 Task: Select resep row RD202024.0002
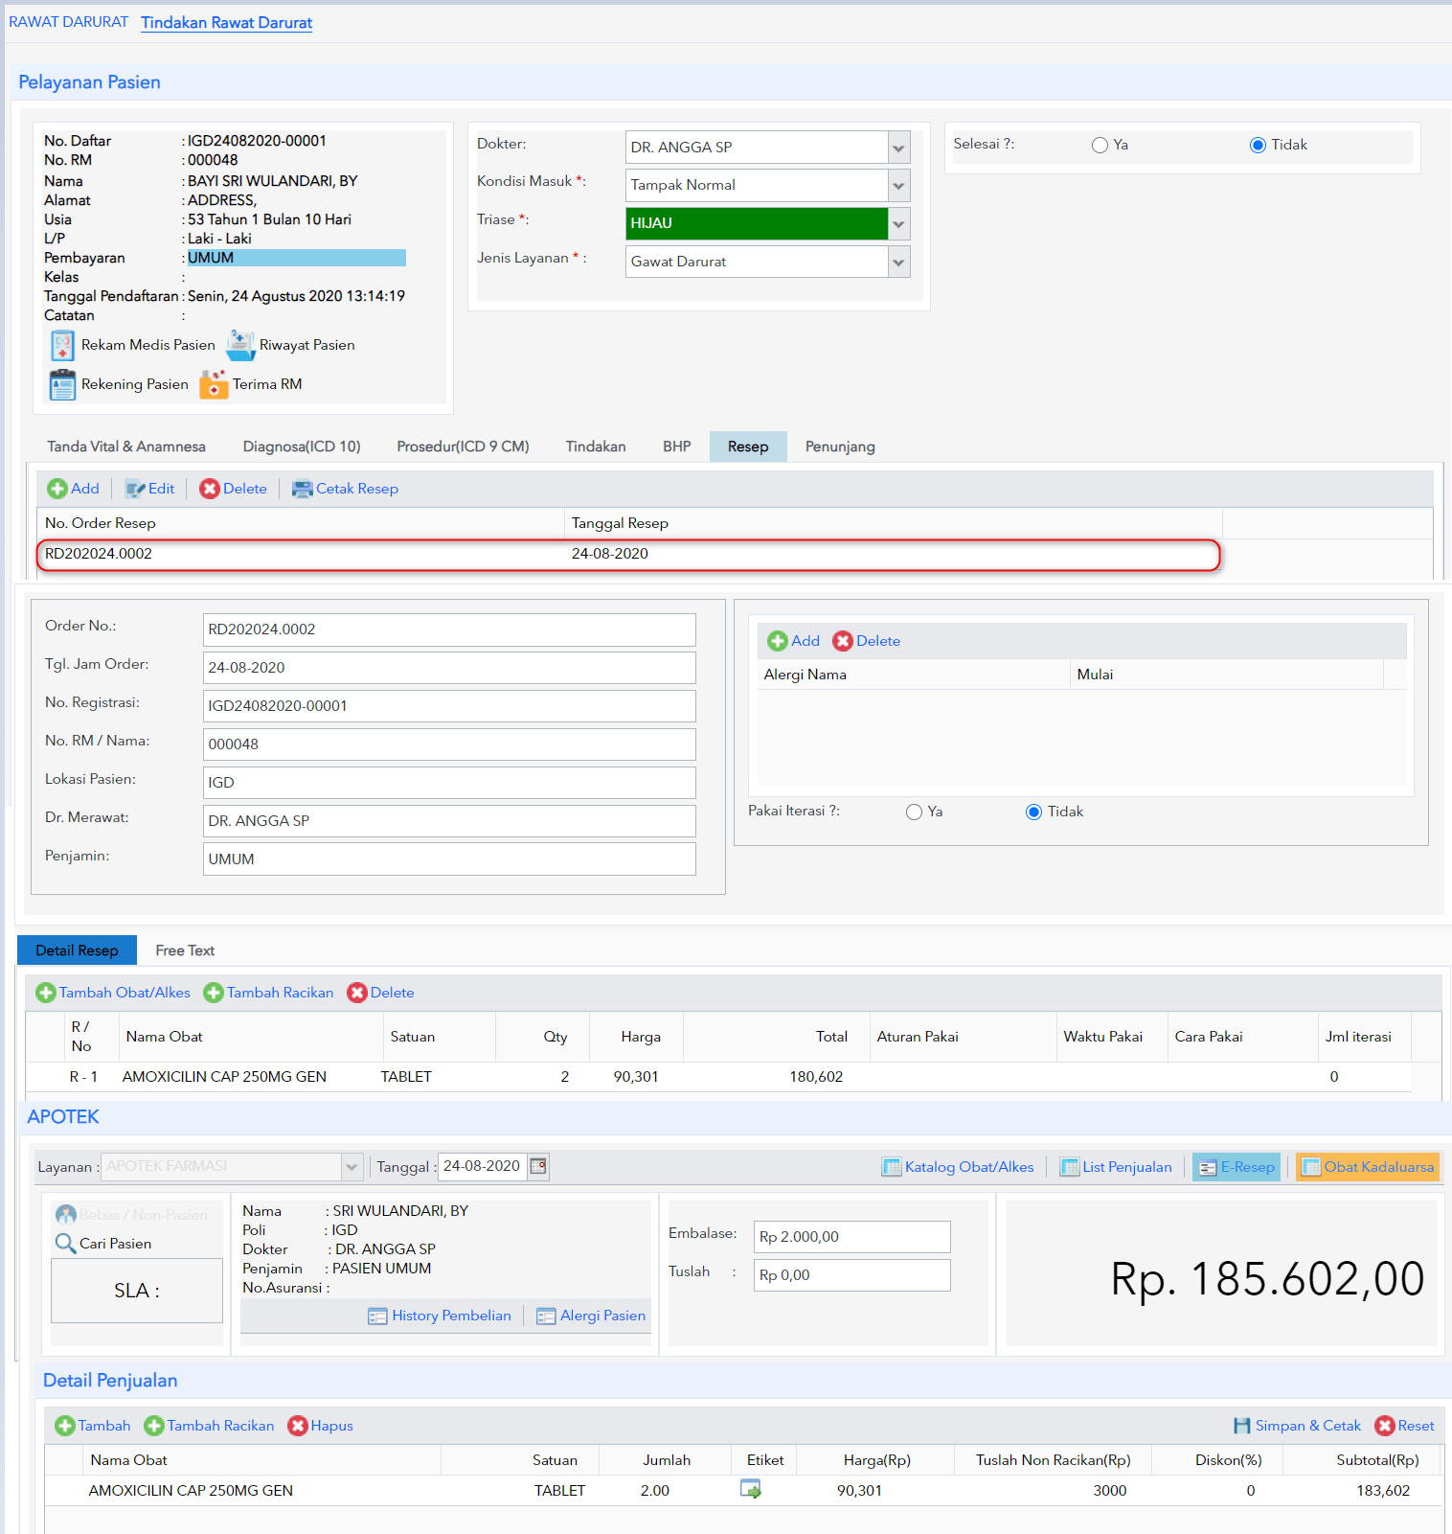[x=628, y=554]
